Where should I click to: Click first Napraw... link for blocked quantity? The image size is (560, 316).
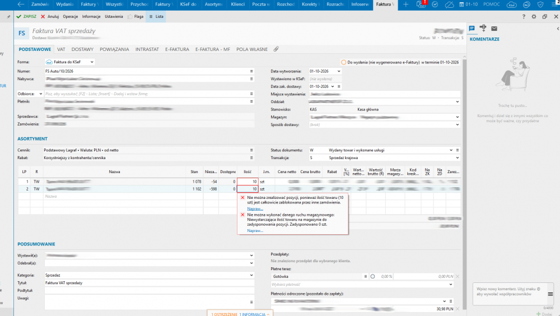pos(255,208)
